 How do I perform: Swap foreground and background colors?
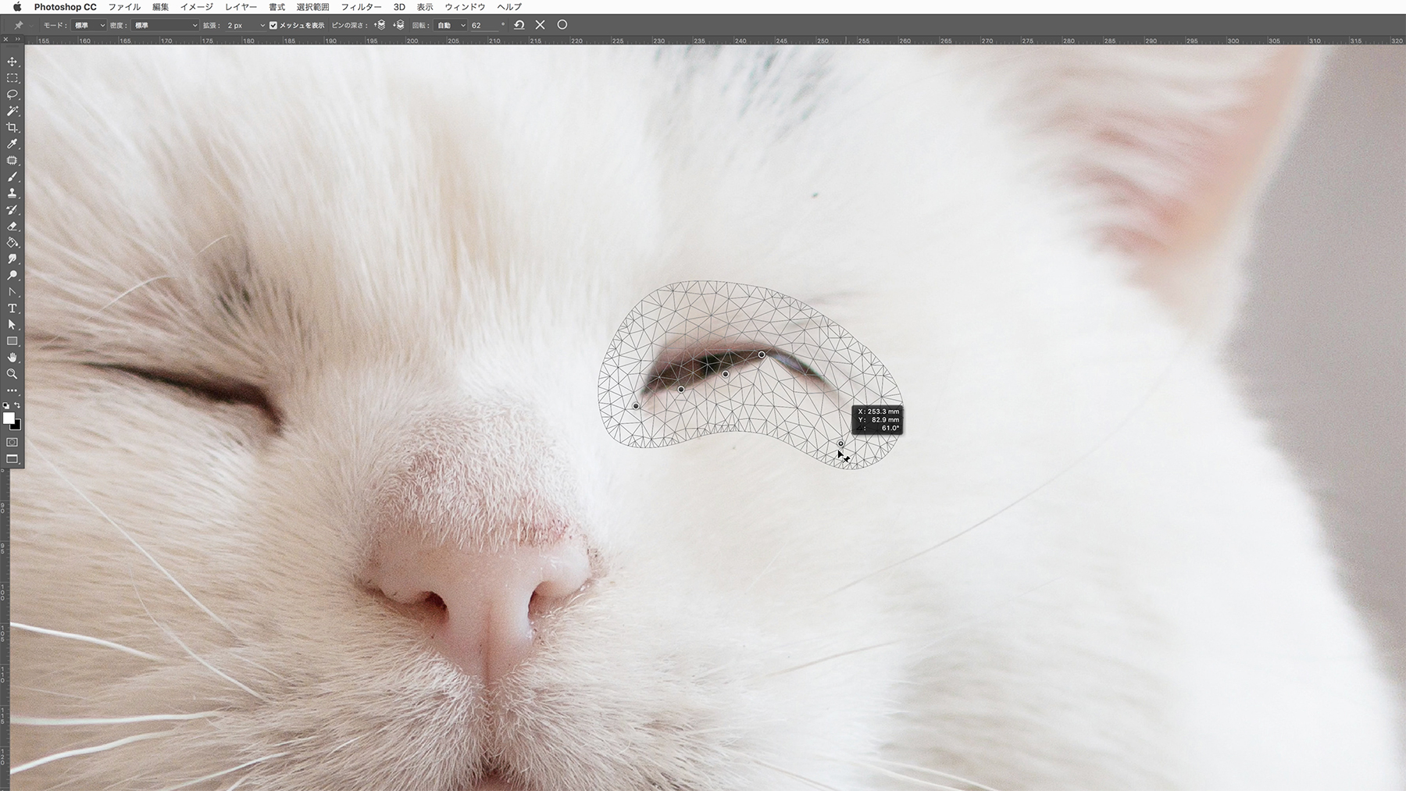(17, 405)
